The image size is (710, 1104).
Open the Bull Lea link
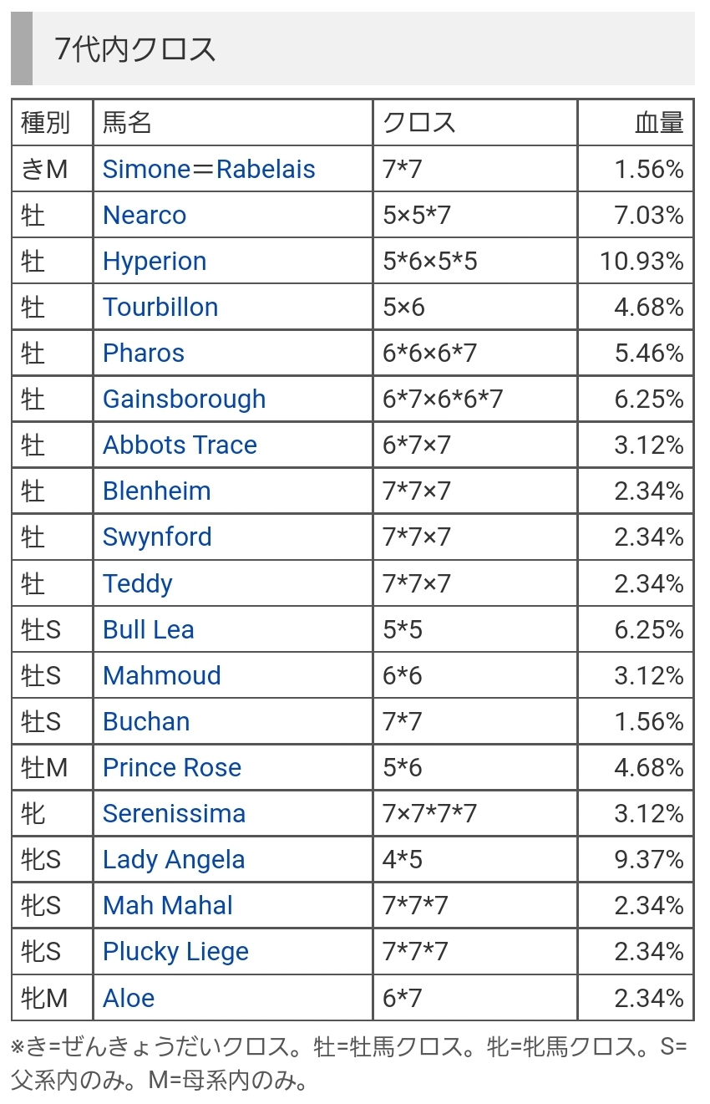pos(149,629)
